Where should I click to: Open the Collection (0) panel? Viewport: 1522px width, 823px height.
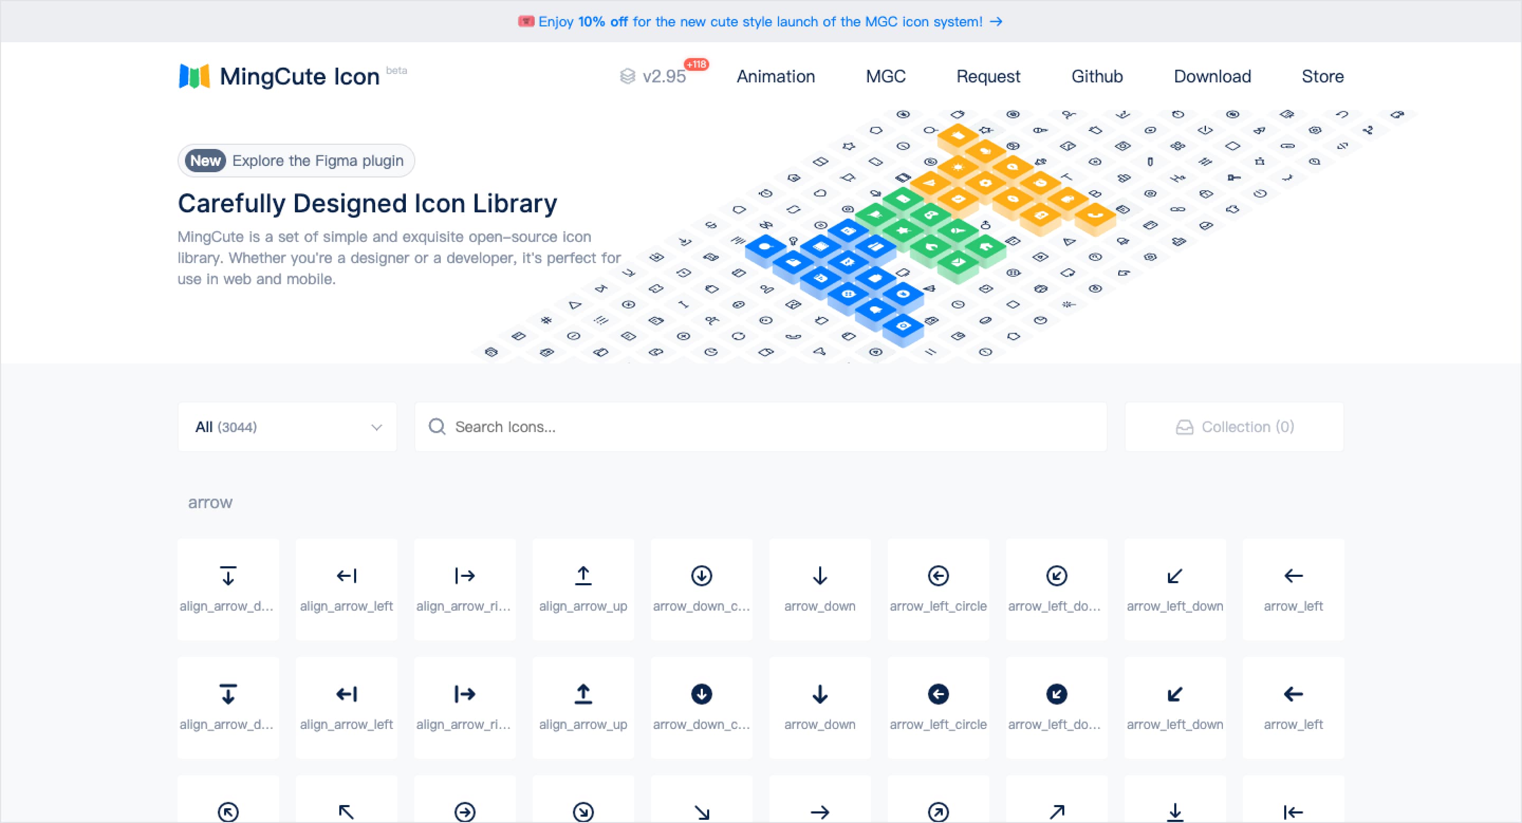tap(1233, 427)
